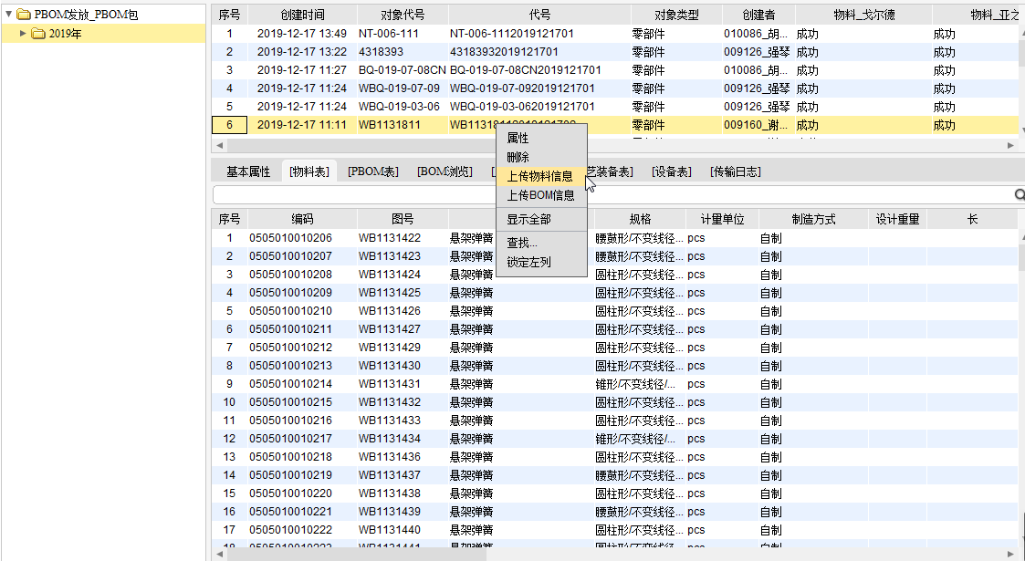Open the [设备表] tab

[671, 171]
